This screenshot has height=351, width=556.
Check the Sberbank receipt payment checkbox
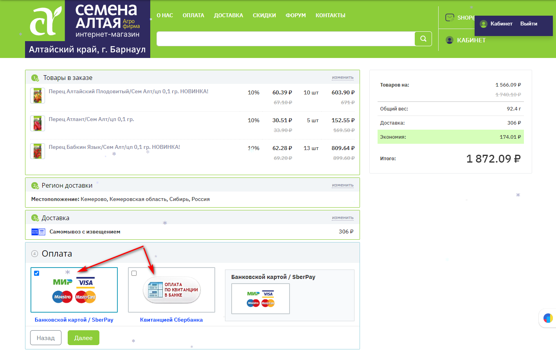134,273
